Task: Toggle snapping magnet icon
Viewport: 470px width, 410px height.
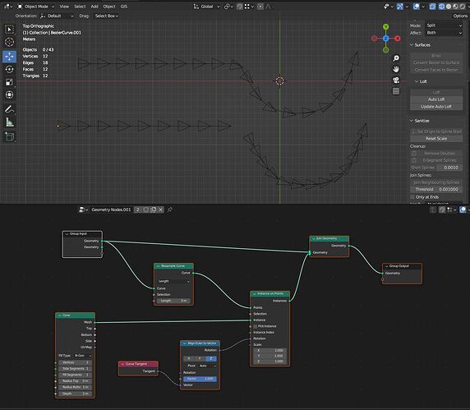Action: pyautogui.click(x=239, y=7)
